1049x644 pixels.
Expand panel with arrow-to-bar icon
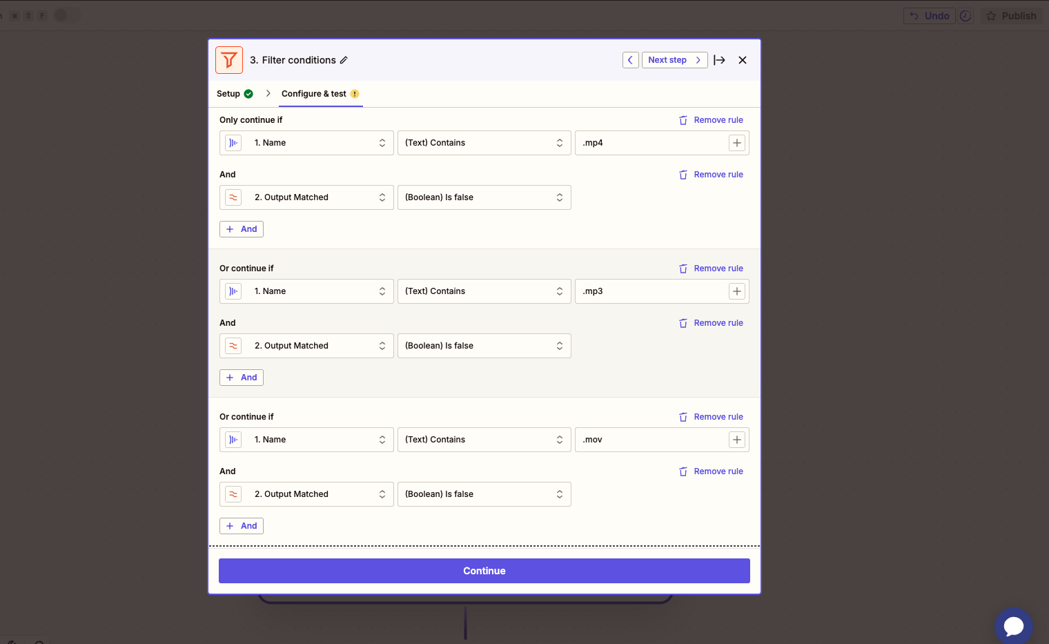tap(719, 60)
